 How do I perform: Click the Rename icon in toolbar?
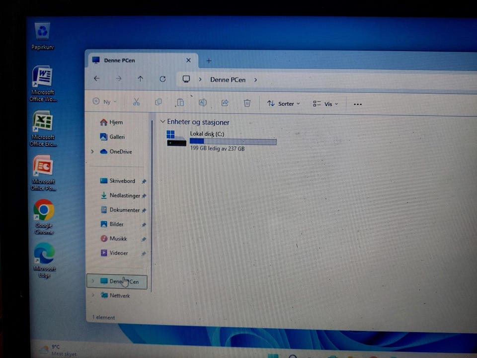click(203, 102)
